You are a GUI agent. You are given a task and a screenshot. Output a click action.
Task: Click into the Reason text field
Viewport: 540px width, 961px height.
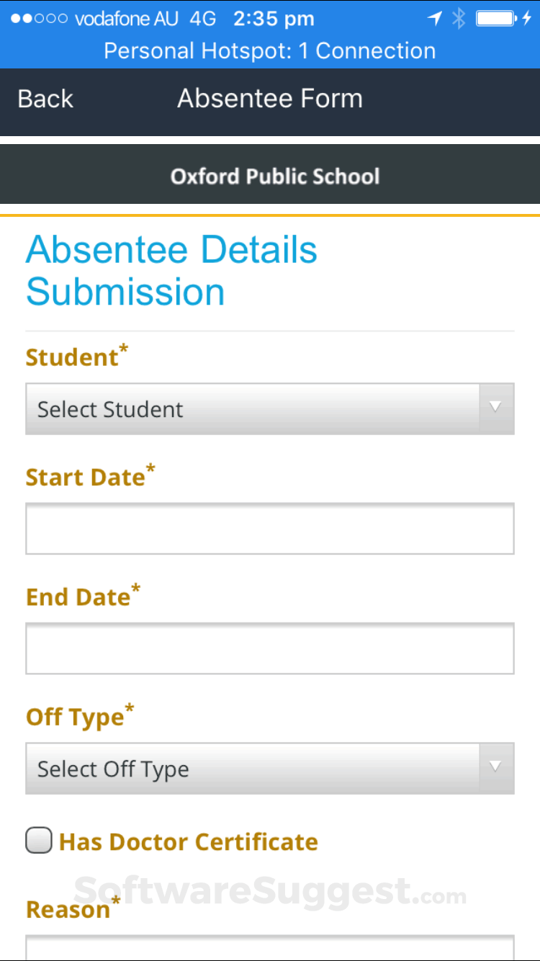(x=269, y=948)
